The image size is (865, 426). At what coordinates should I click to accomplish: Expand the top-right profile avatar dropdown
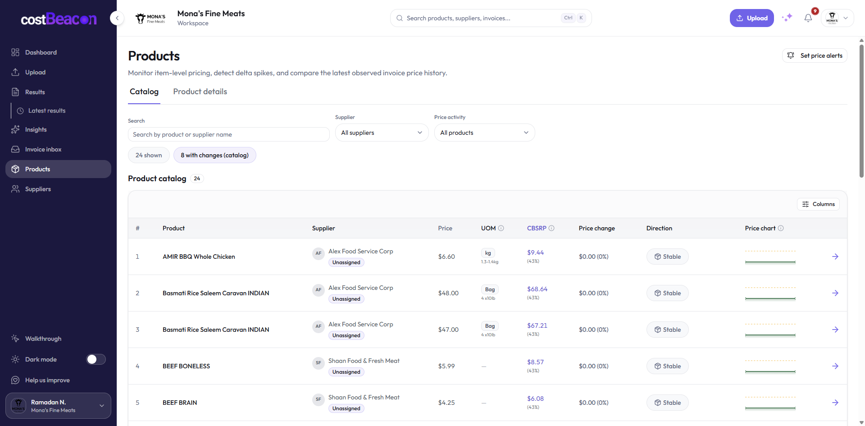pos(838,18)
